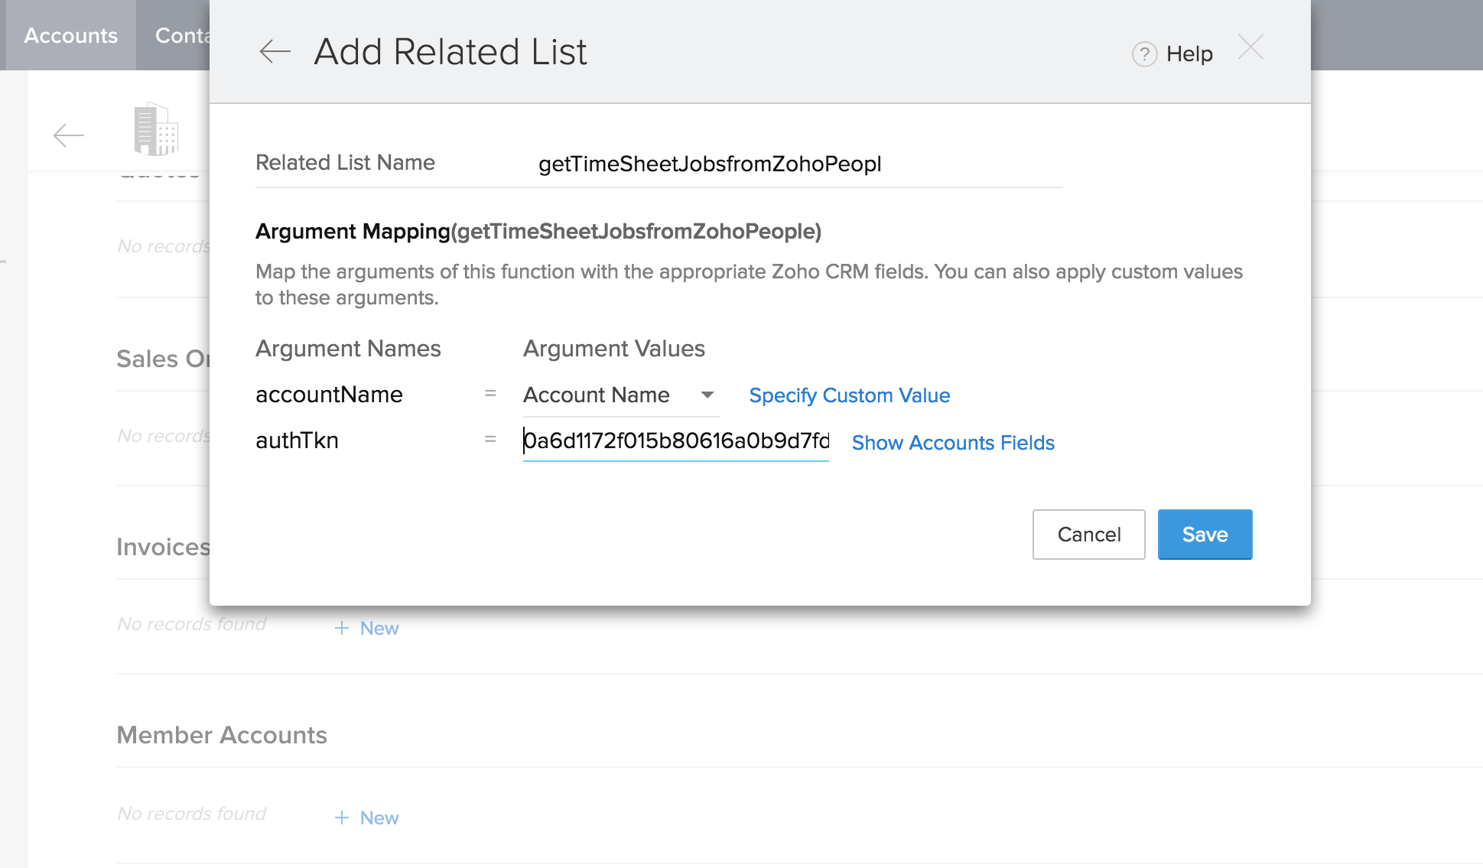The height and width of the screenshot is (868, 1483).
Task: Add New record under Invoices
Action: click(x=379, y=628)
